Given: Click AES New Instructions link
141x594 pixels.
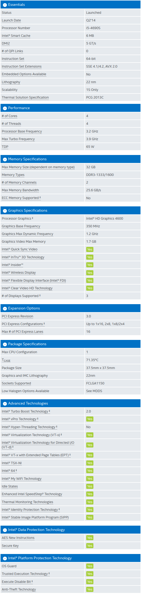Looking at the screenshot, I should tap(18, 538).
